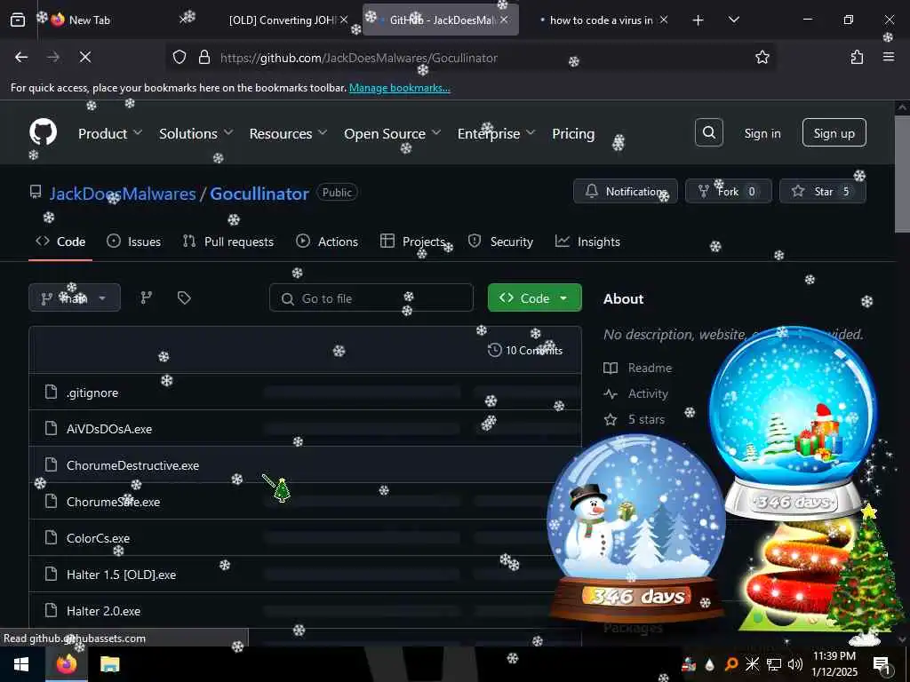910x682 pixels.
Task: Open the Actions tab
Action: (x=327, y=242)
